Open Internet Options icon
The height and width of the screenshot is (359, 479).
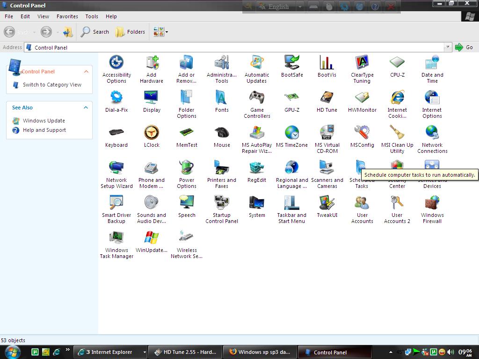[x=432, y=98]
